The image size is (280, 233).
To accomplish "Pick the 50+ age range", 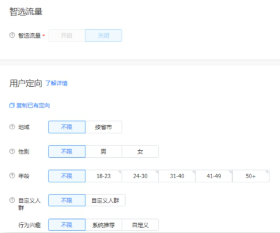I will click(251, 176).
